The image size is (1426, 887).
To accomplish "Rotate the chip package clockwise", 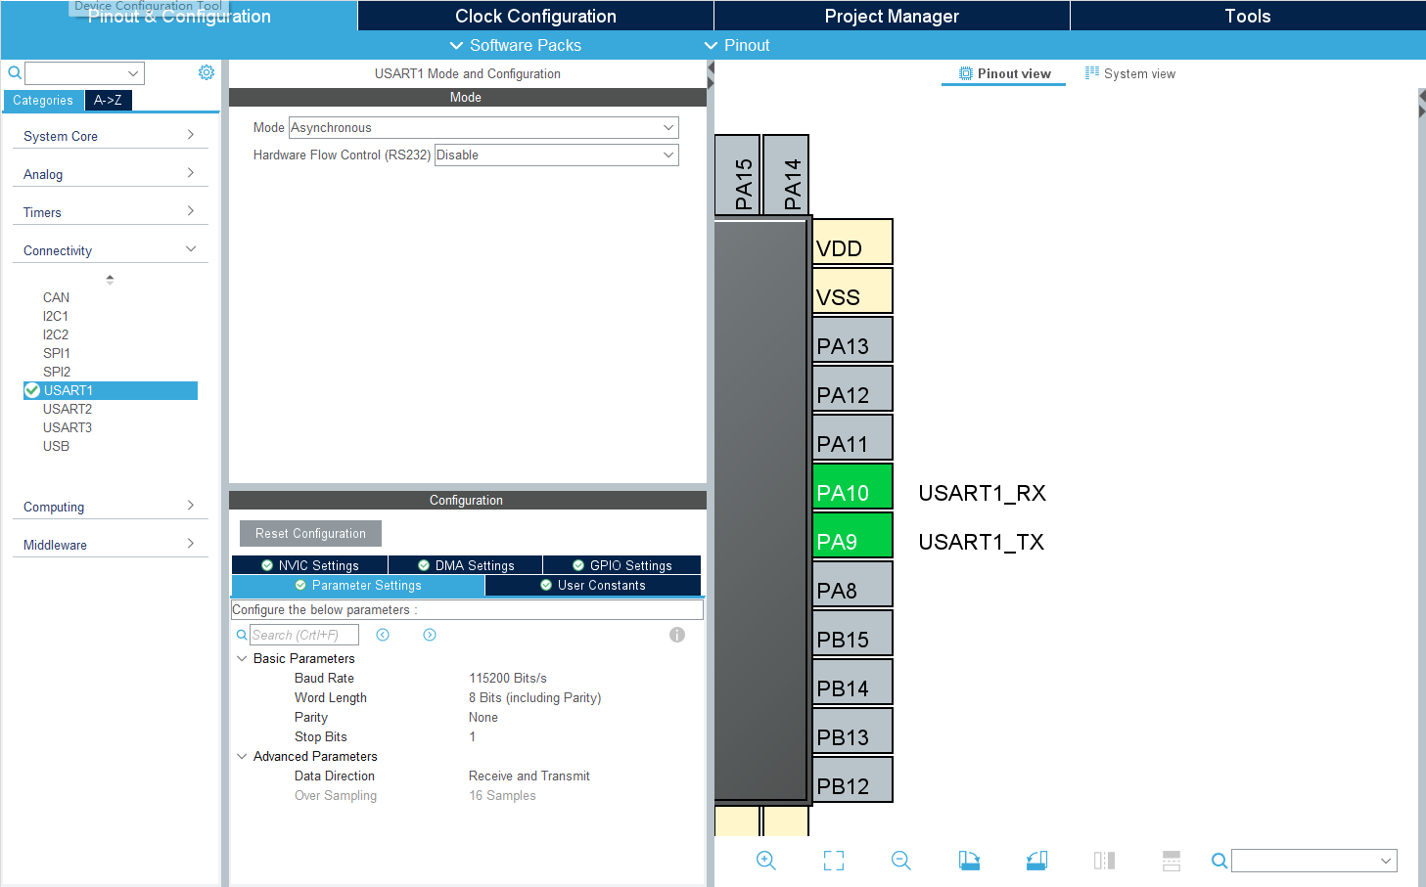I will click(x=969, y=861).
